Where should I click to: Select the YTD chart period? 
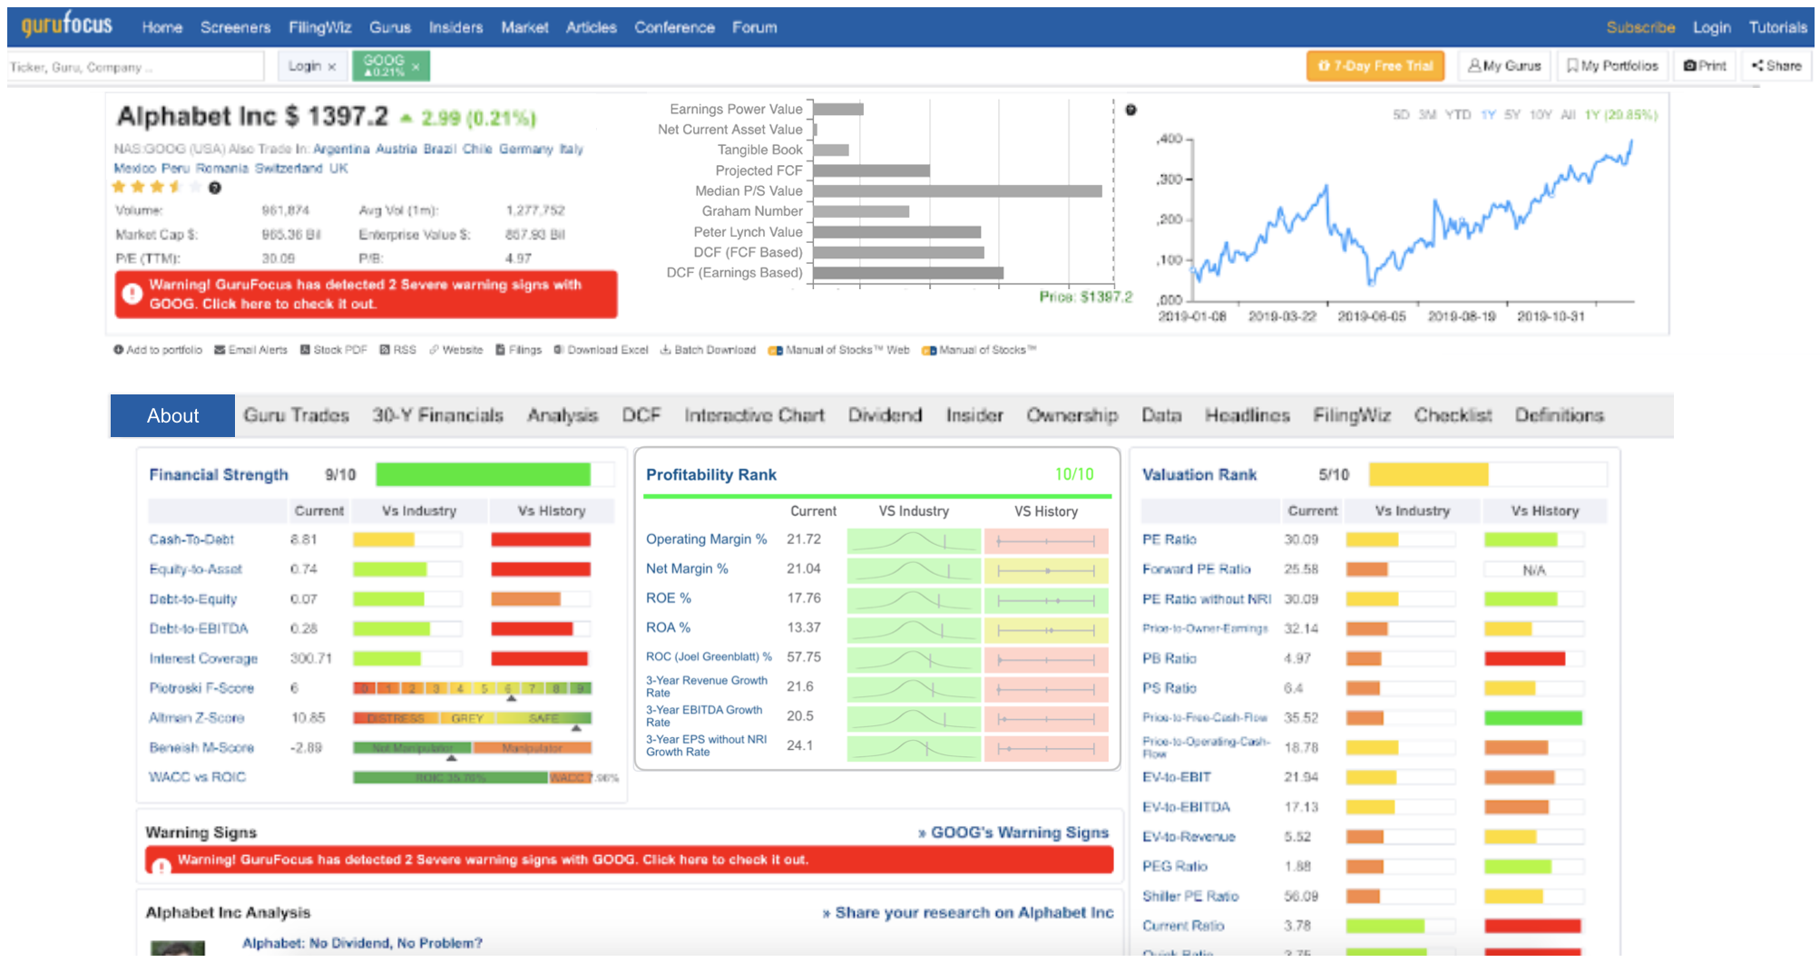coord(1458,115)
